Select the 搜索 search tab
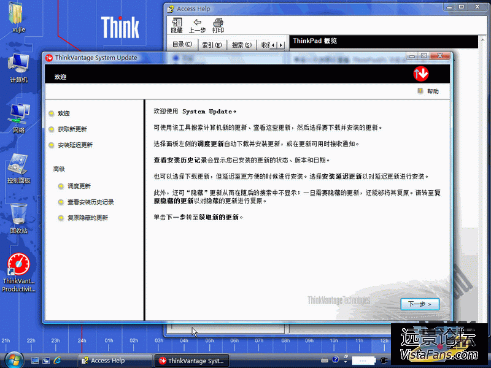This screenshot has width=491, height=368. point(242,45)
